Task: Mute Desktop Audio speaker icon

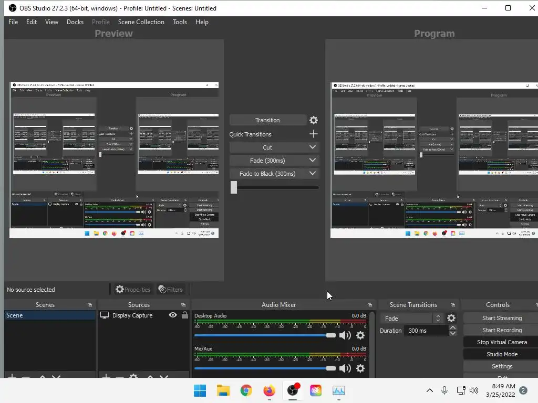Action: (345, 335)
